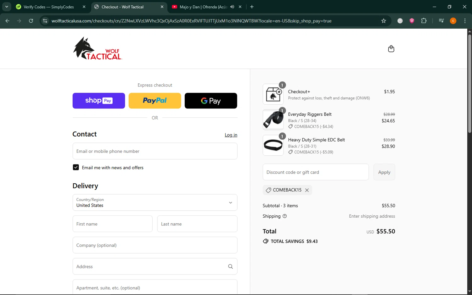
Task: Open the orange profile avatar
Action: (x=453, y=21)
